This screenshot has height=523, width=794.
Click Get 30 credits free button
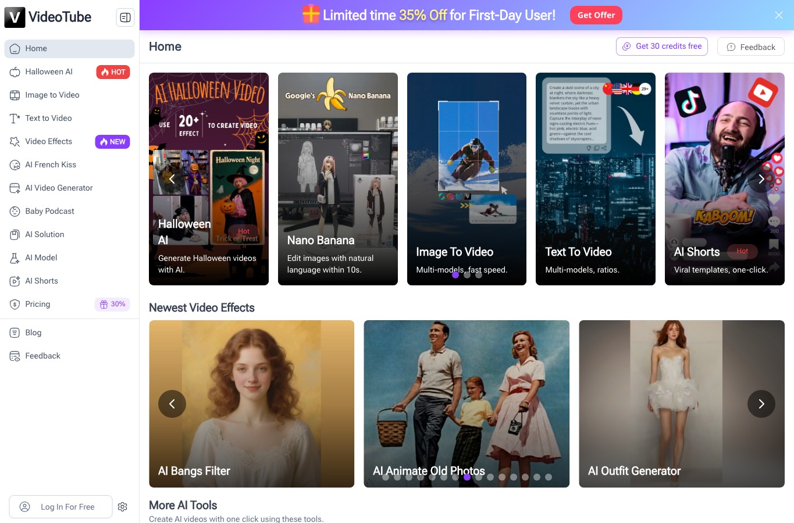(x=662, y=46)
